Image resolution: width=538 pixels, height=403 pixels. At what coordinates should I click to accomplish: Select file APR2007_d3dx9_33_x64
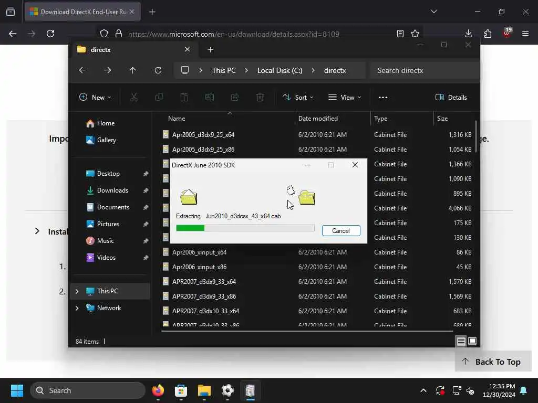click(x=204, y=282)
